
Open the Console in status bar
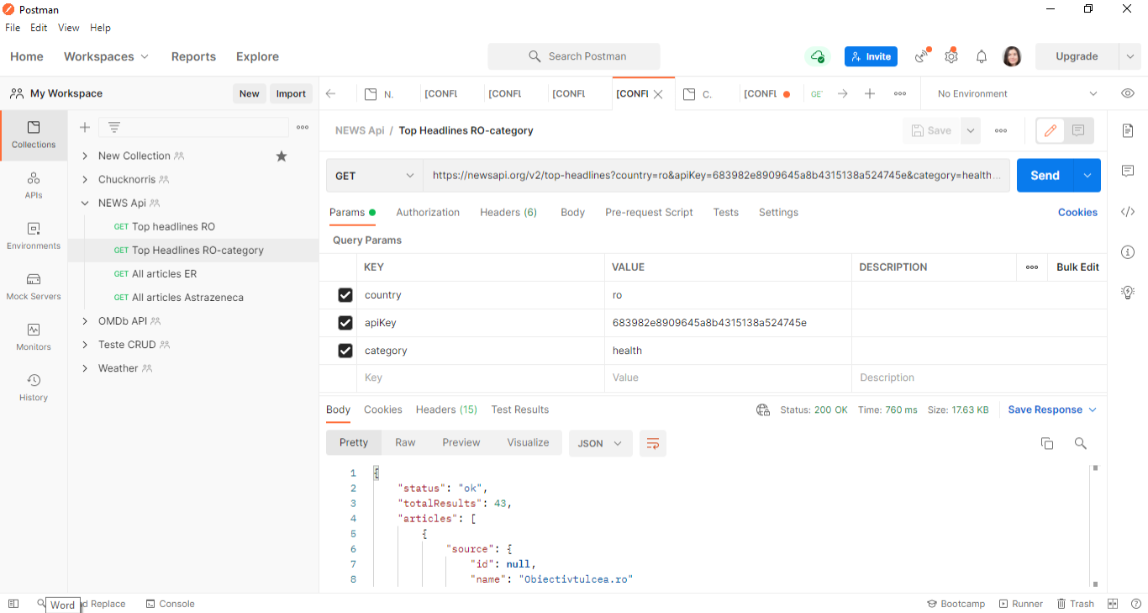[170, 604]
